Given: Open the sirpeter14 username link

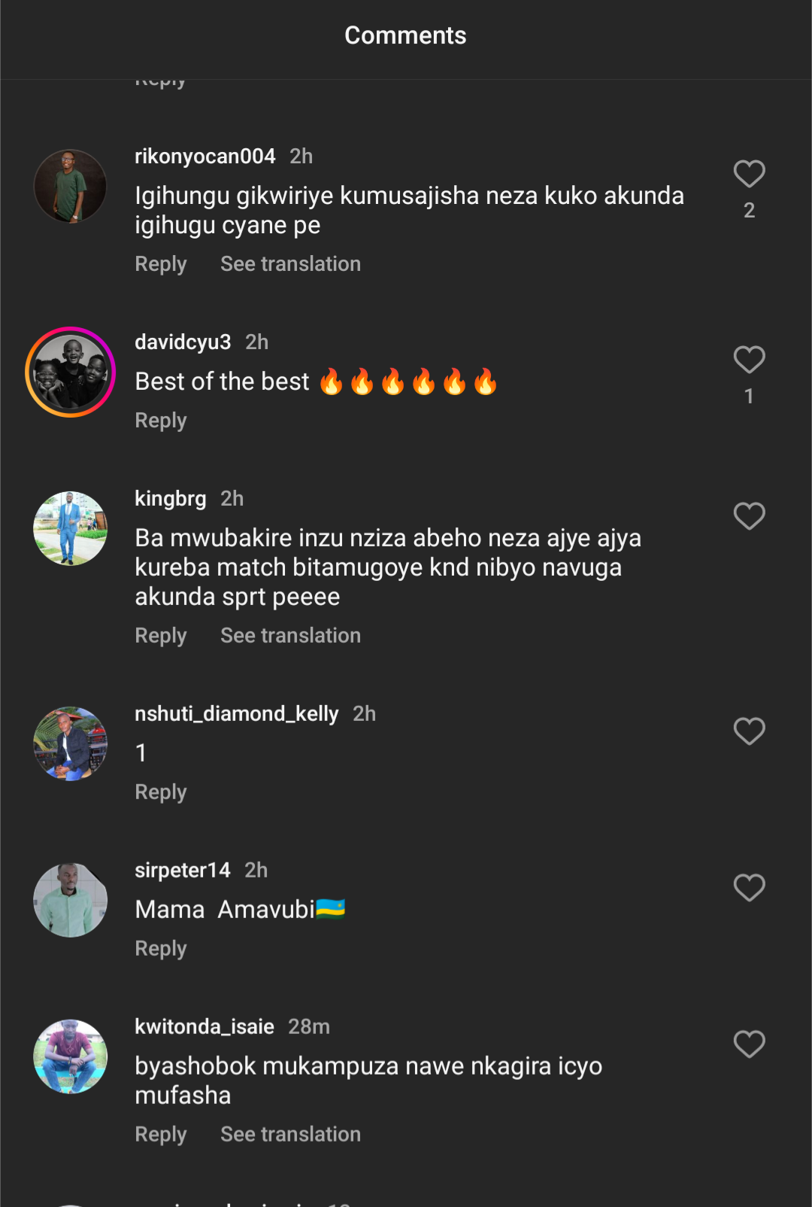Looking at the screenshot, I should point(183,871).
